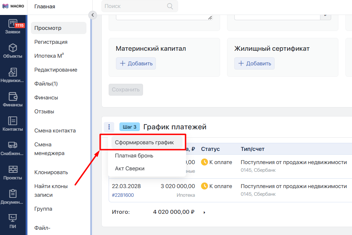The height and width of the screenshot is (235, 352).
Task: Collapse the side menu with chevron
Action: click(92, 15)
